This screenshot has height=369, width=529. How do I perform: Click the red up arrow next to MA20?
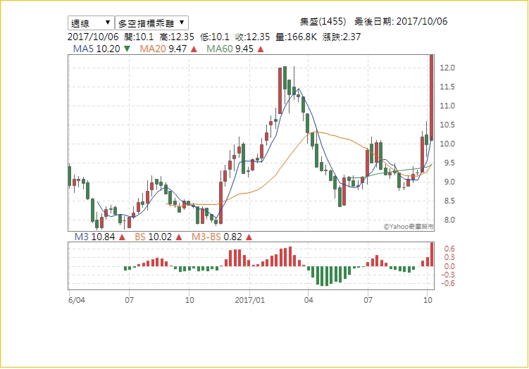[194, 49]
